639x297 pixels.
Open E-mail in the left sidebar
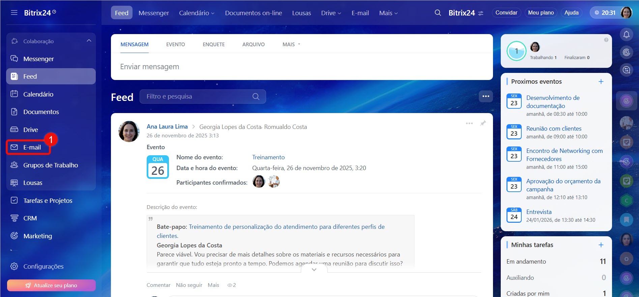pos(32,147)
